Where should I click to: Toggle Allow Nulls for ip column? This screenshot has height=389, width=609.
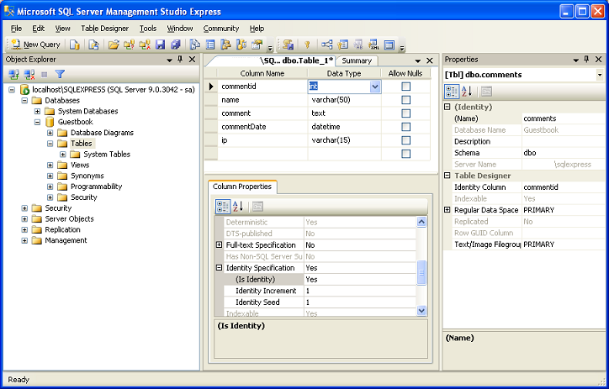click(x=406, y=140)
